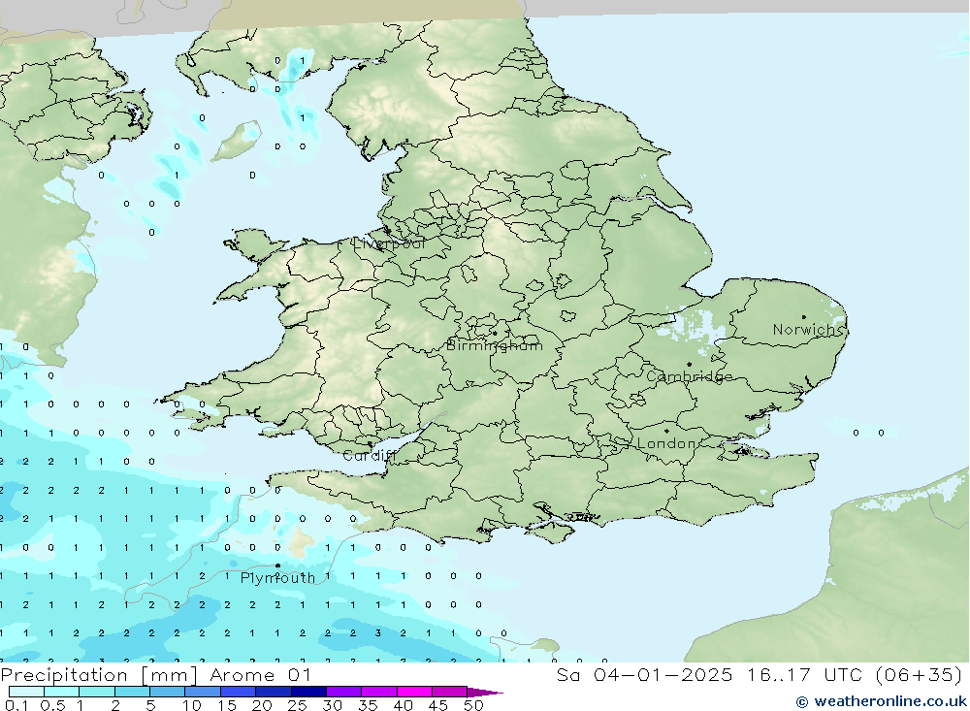970x711 pixels.
Task: Click the London city label
Action: [666, 443]
